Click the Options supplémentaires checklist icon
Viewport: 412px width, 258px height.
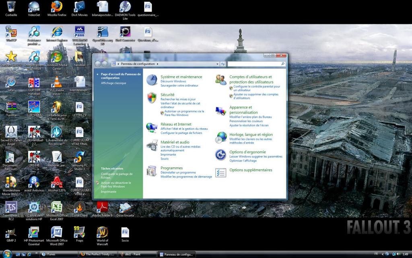[221, 173]
